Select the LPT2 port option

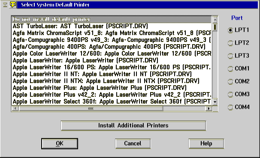(239, 43)
